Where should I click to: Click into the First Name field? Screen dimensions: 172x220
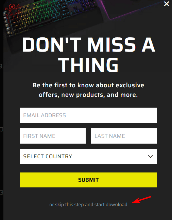(x=53, y=136)
